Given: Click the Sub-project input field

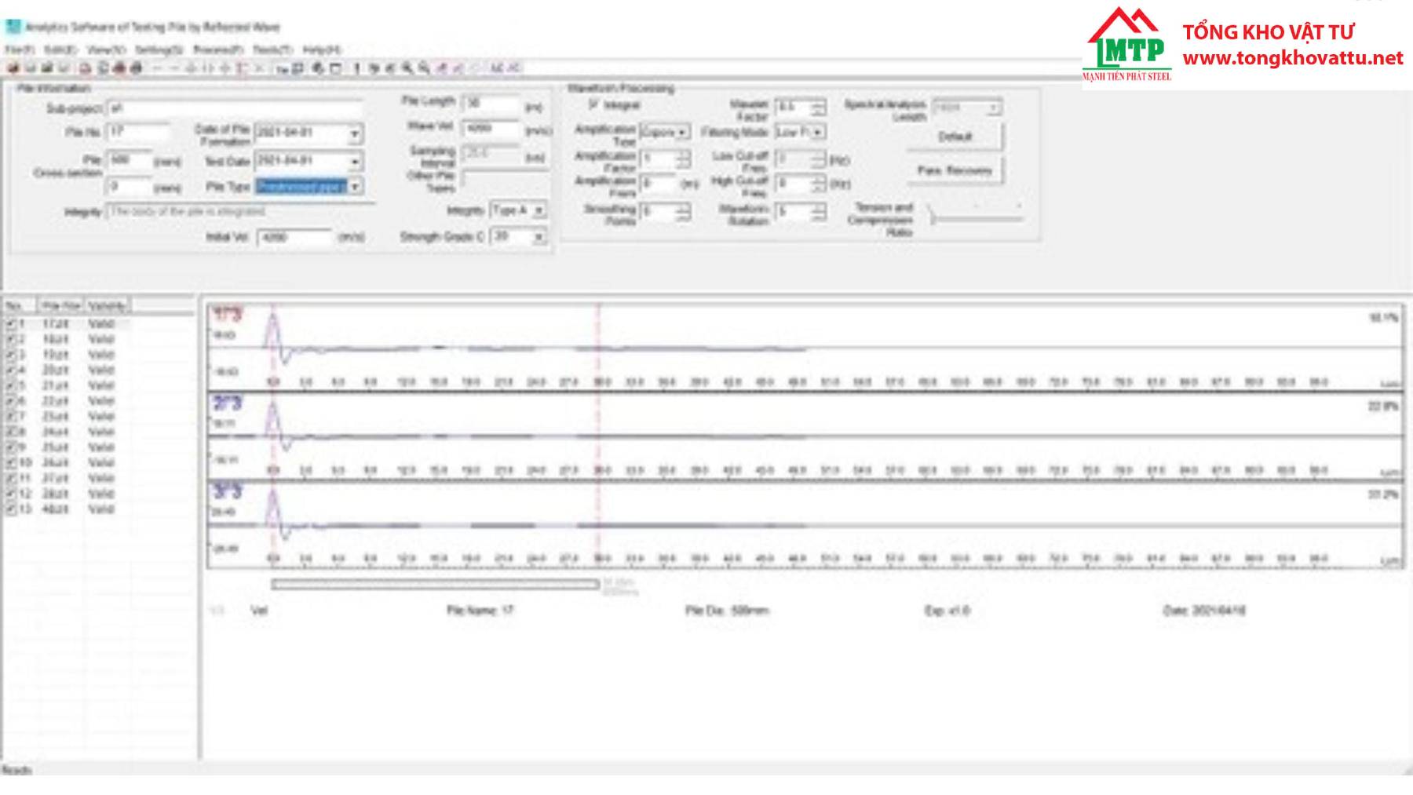Looking at the screenshot, I should point(234,108).
